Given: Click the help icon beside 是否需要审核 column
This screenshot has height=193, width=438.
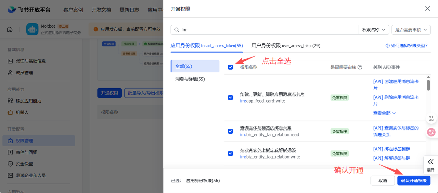Looking at the screenshot, I should pos(360,67).
